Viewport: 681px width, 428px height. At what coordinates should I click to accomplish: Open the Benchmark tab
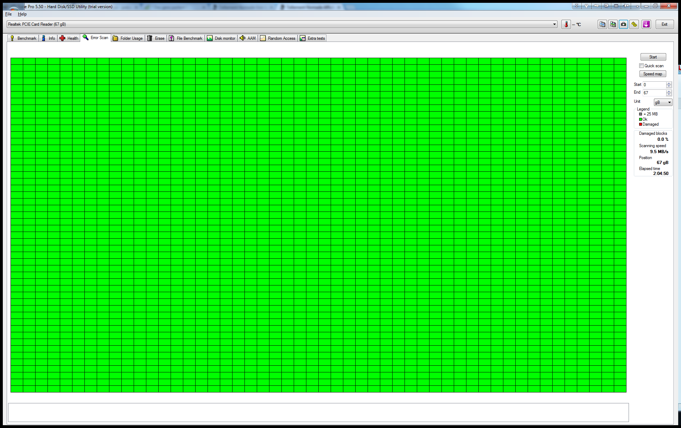point(23,38)
